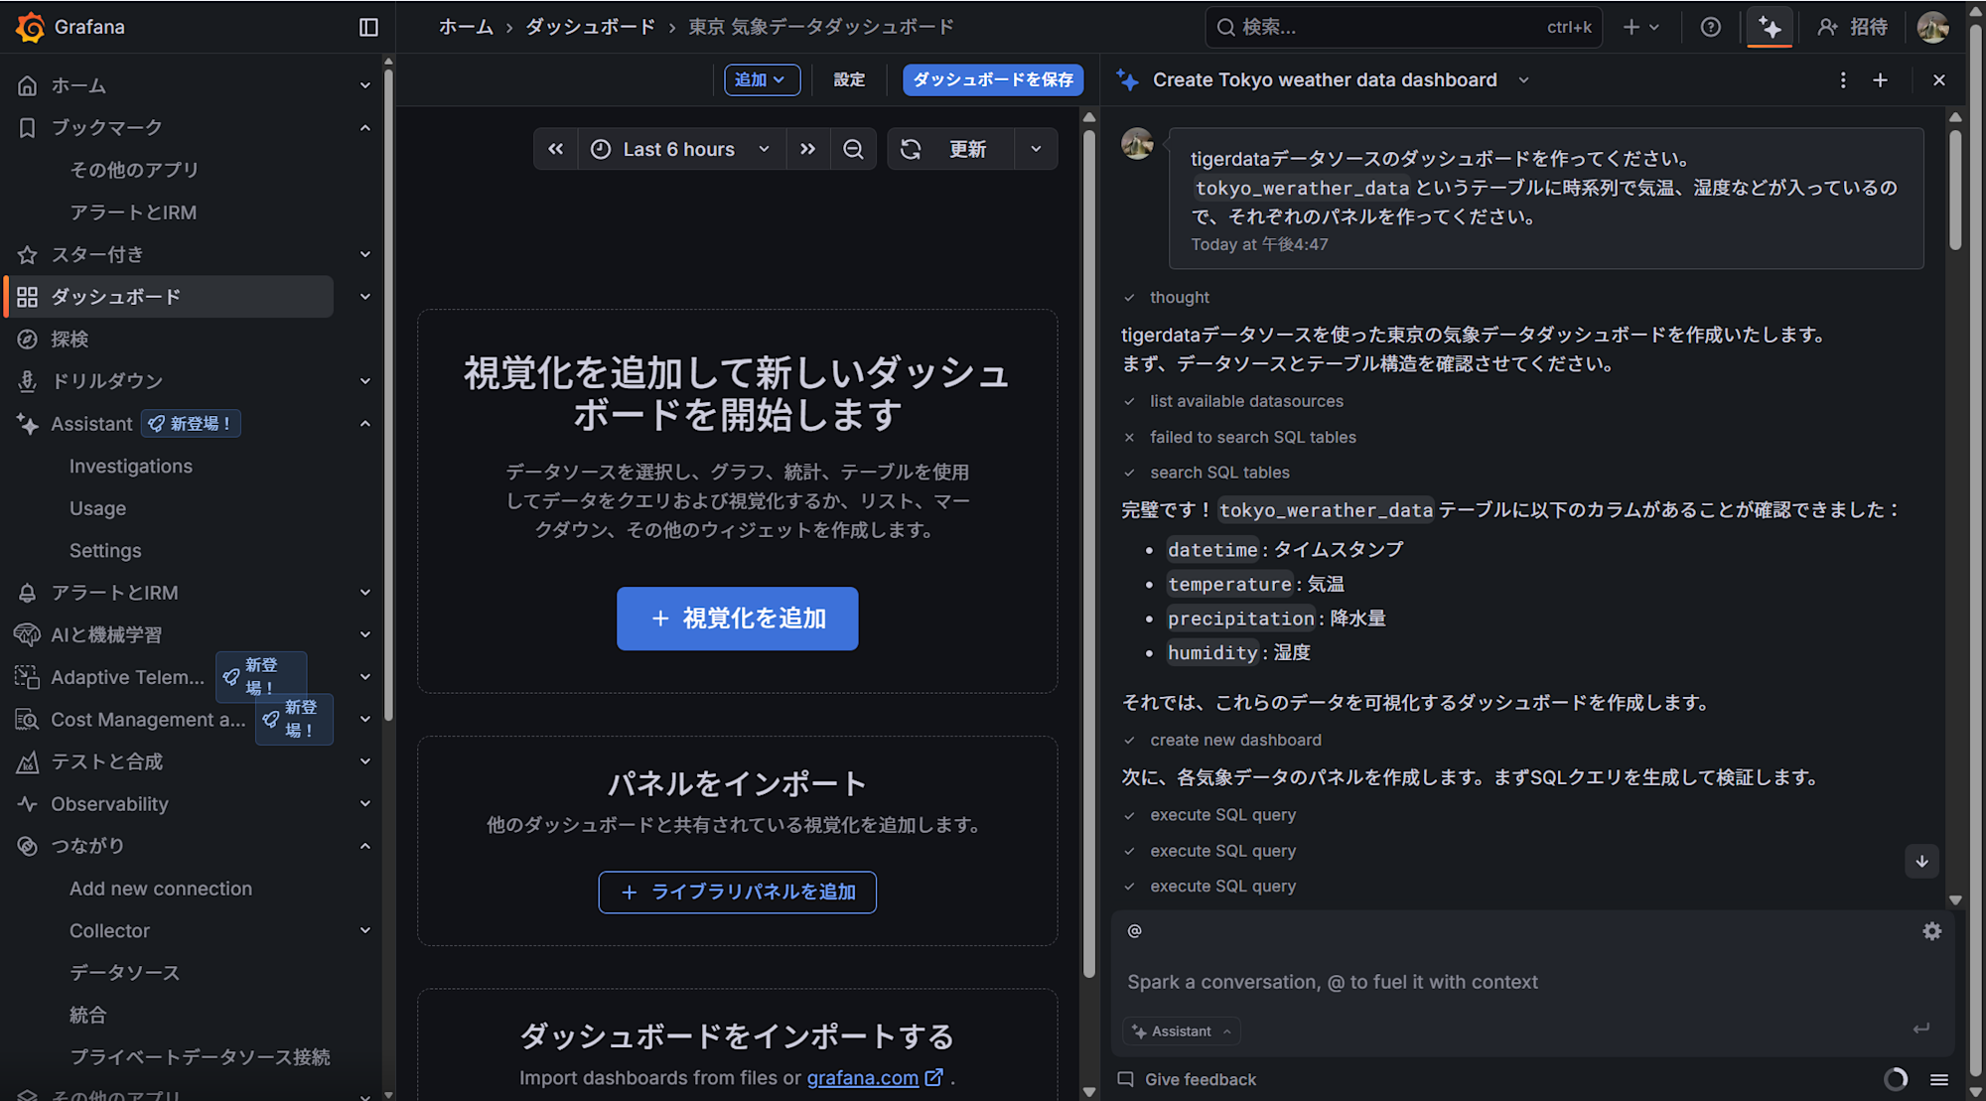
Task: Open Investigations under Assistant menu
Action: point(131,466)
